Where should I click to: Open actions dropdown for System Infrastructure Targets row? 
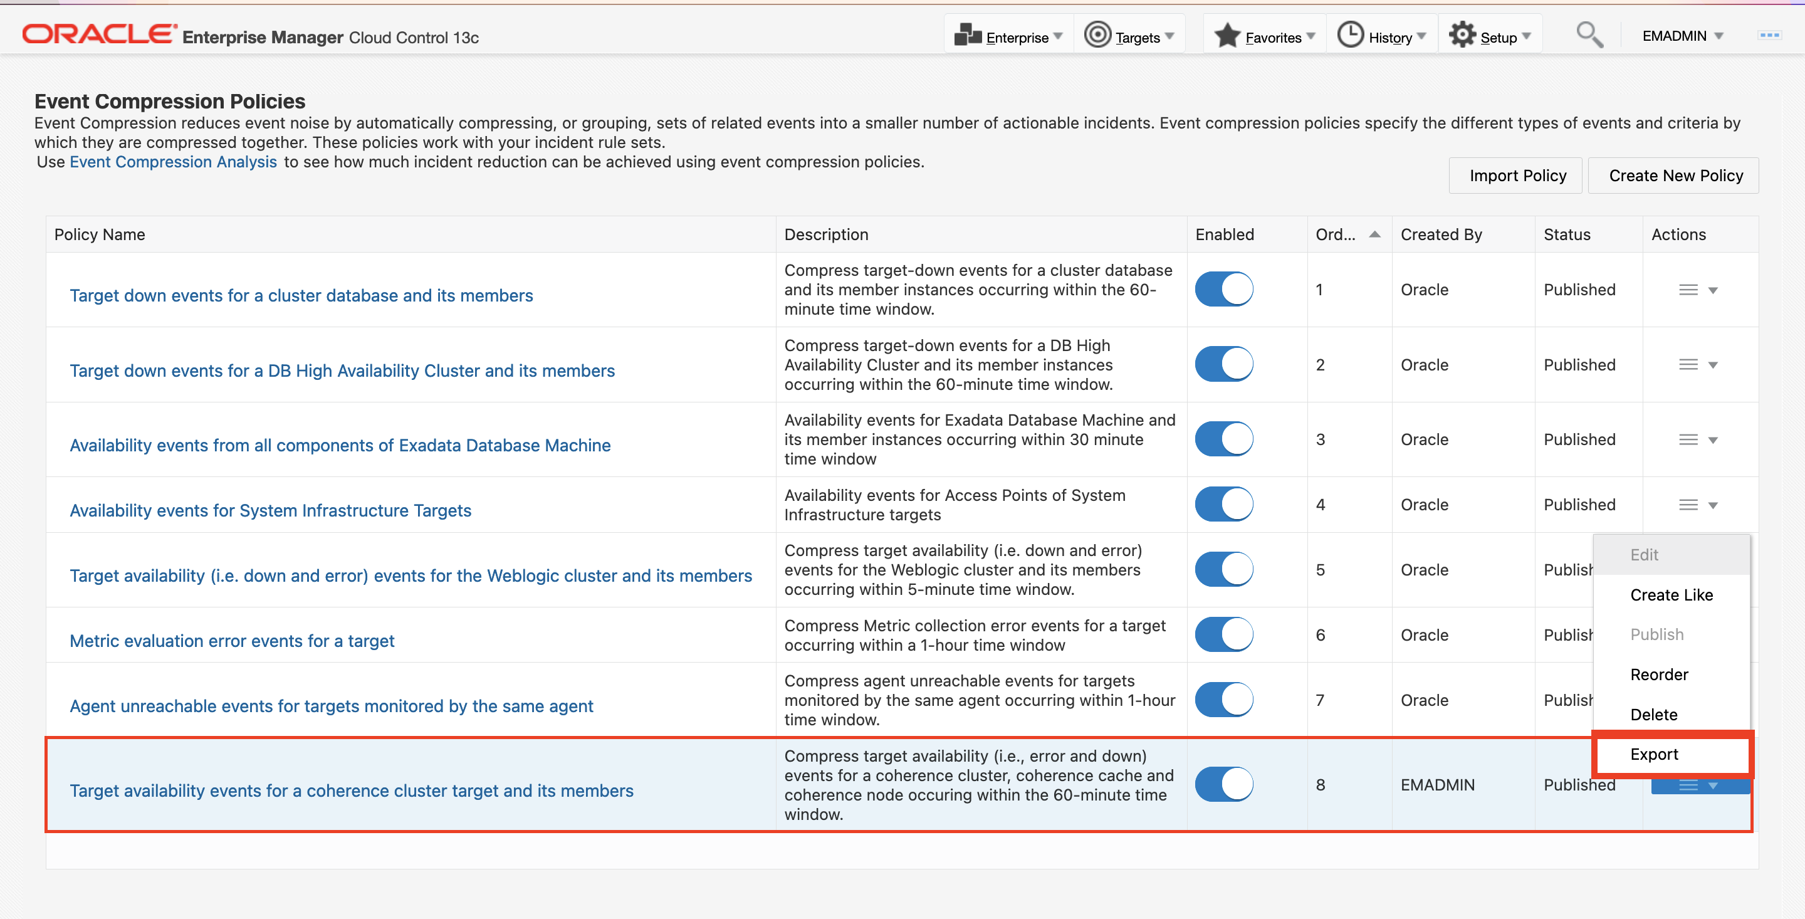pyautogui.click(x=1712, y=505)
